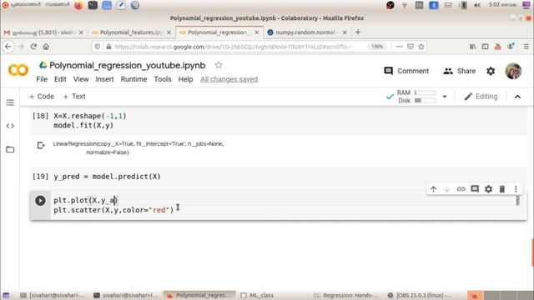Open the Help menu
This screenshot has width=534, height=300.
(x=185, y=79)
